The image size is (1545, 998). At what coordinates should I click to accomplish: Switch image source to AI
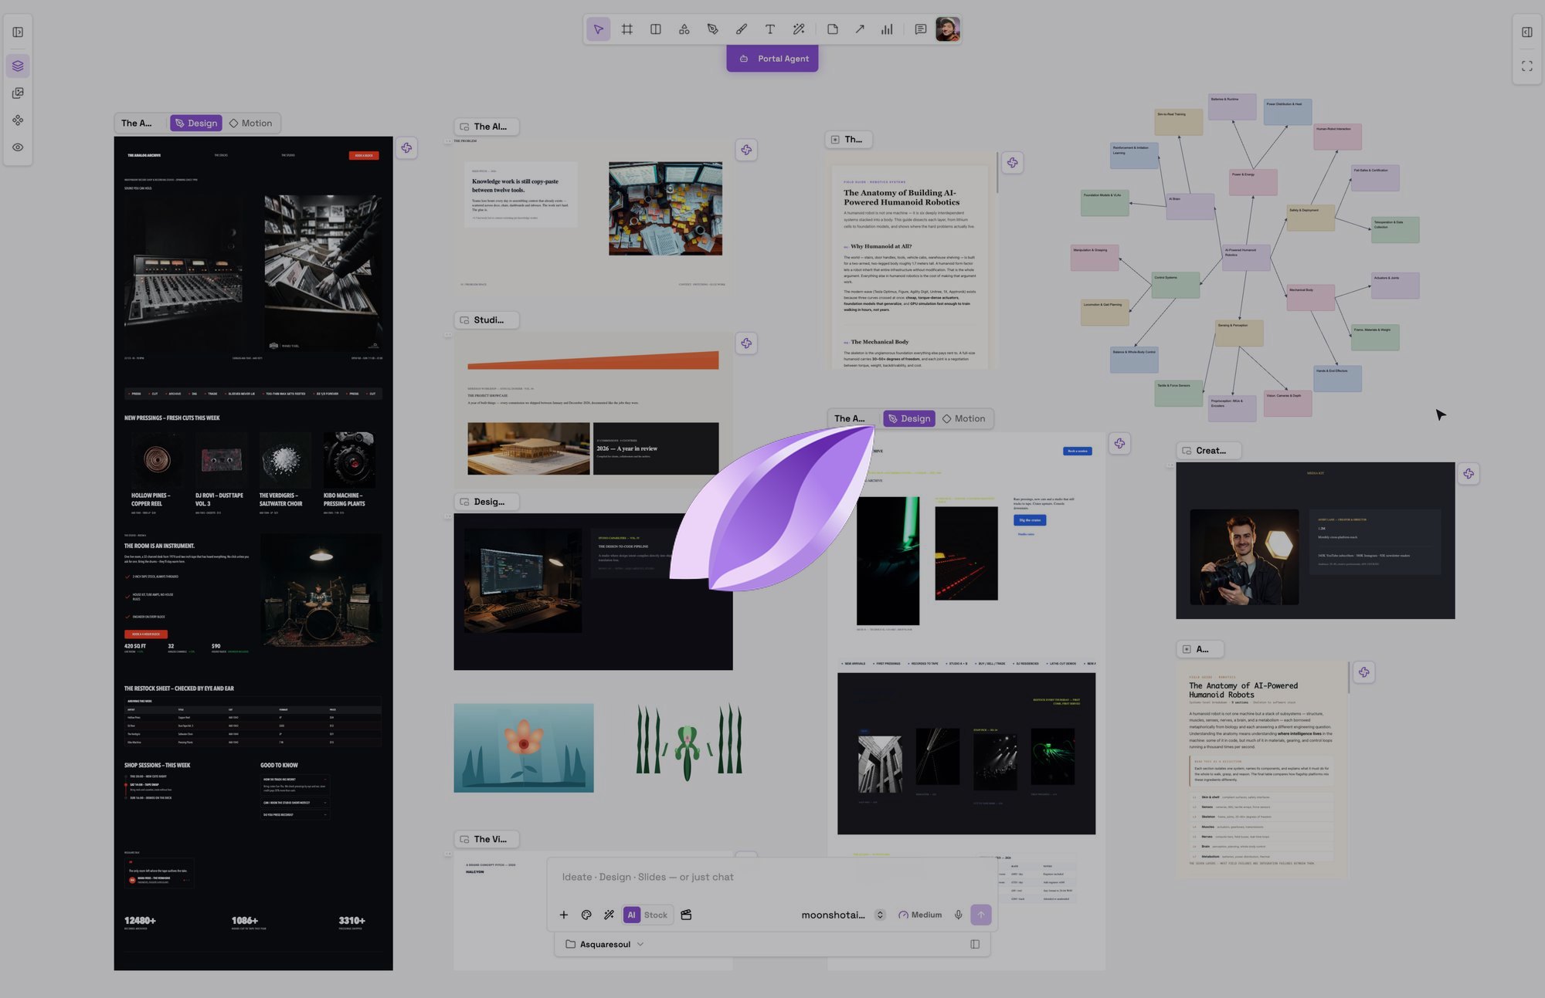click(x=631, y=915)
